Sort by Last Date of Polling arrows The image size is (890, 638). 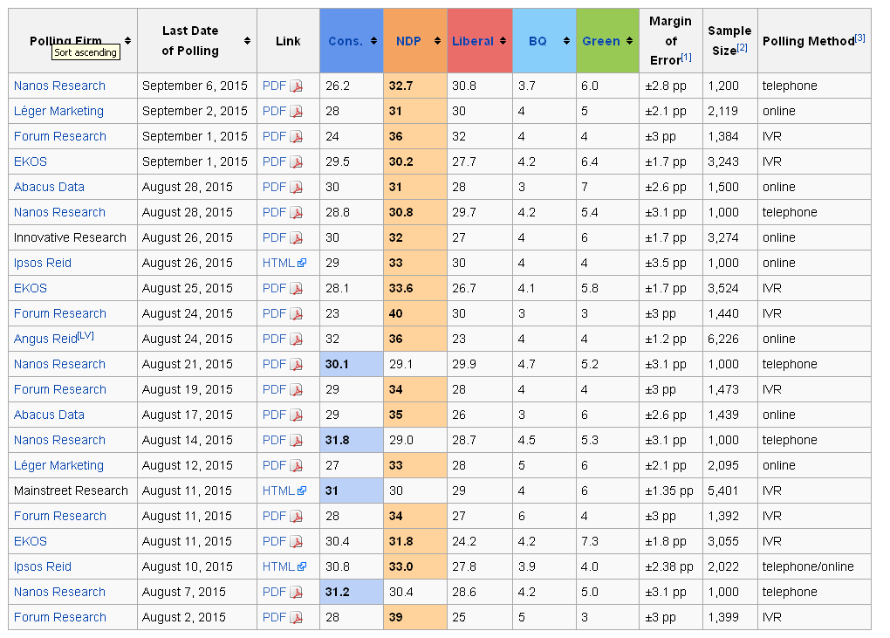247,41
